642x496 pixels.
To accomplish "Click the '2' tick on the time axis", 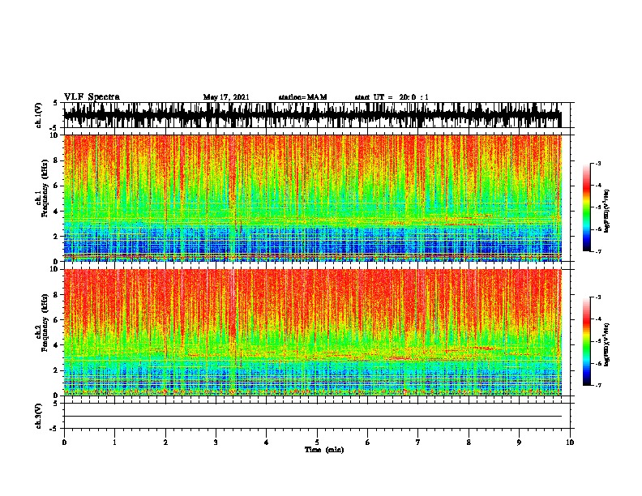I will (x=165, y=443).
